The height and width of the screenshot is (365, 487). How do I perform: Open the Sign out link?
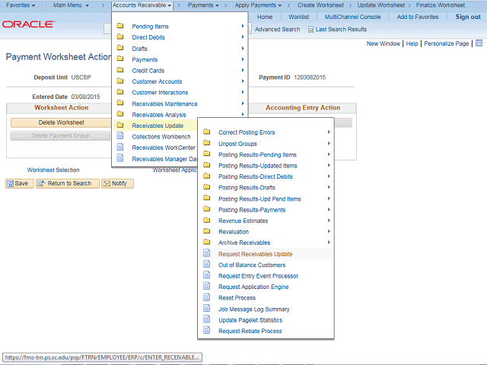click(468, 17)
